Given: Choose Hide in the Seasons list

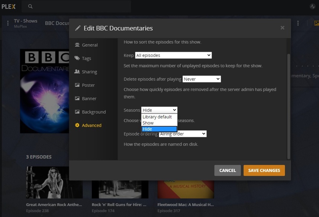Looking at the screenshot, I should tap(159, 129).
